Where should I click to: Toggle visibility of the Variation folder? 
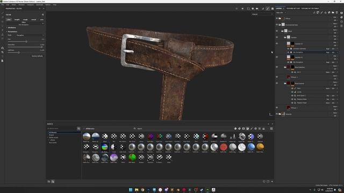[277, 37]
